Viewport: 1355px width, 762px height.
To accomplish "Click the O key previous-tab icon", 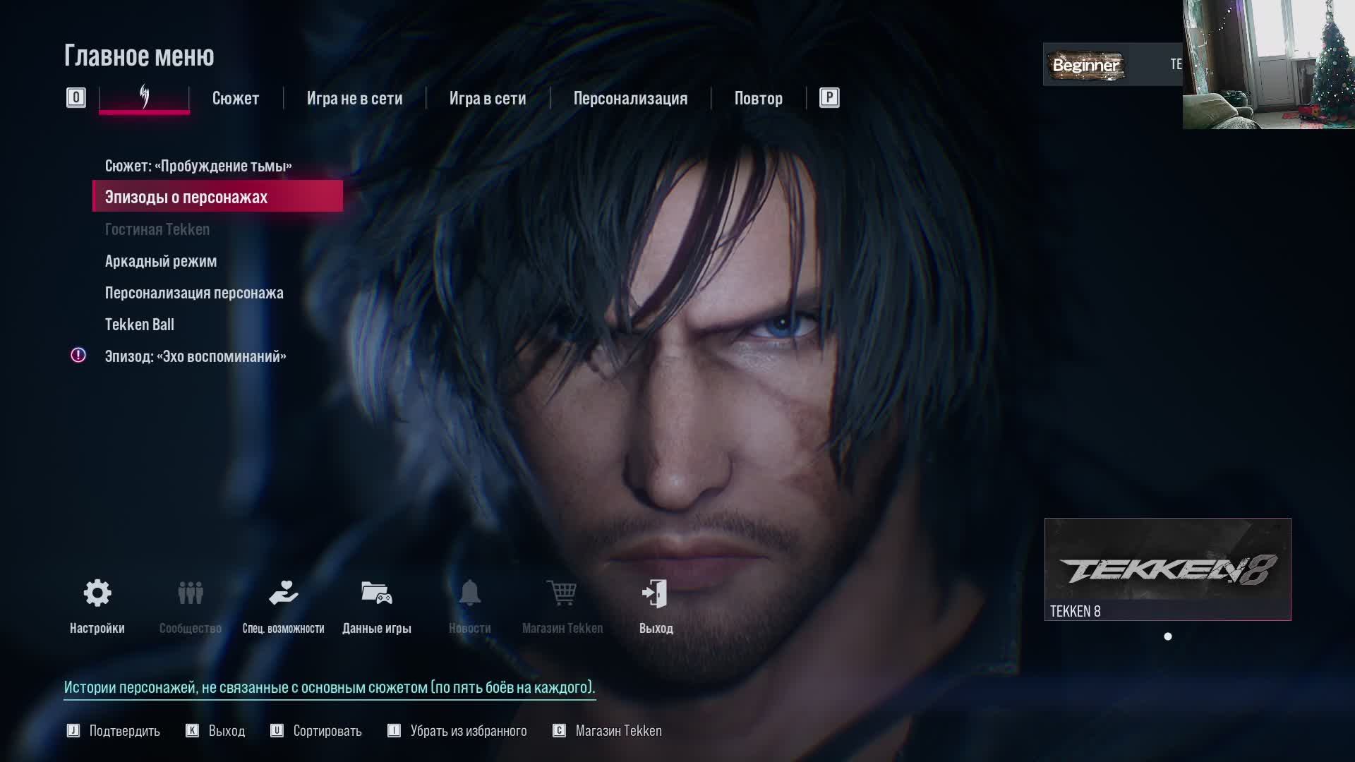I will (x=76, y=97).
